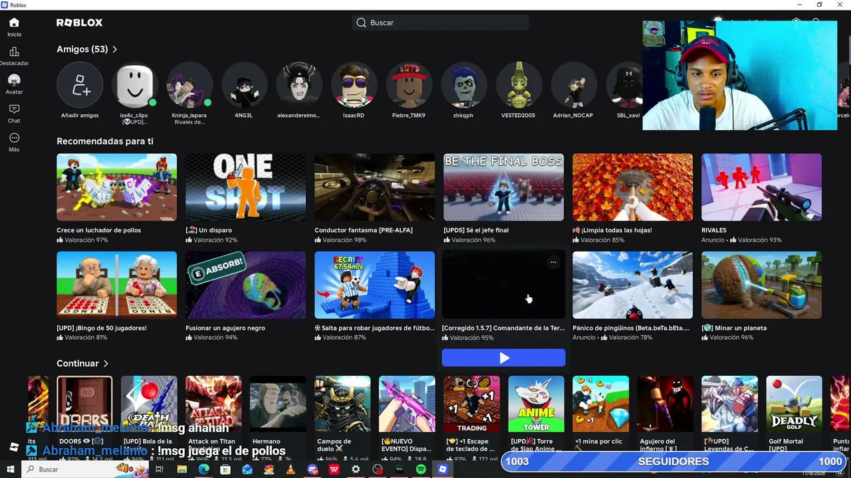This screenshot has width=851, height=478.
Task: Open the Chat icon in sidebar
Action: click(14, 109)
